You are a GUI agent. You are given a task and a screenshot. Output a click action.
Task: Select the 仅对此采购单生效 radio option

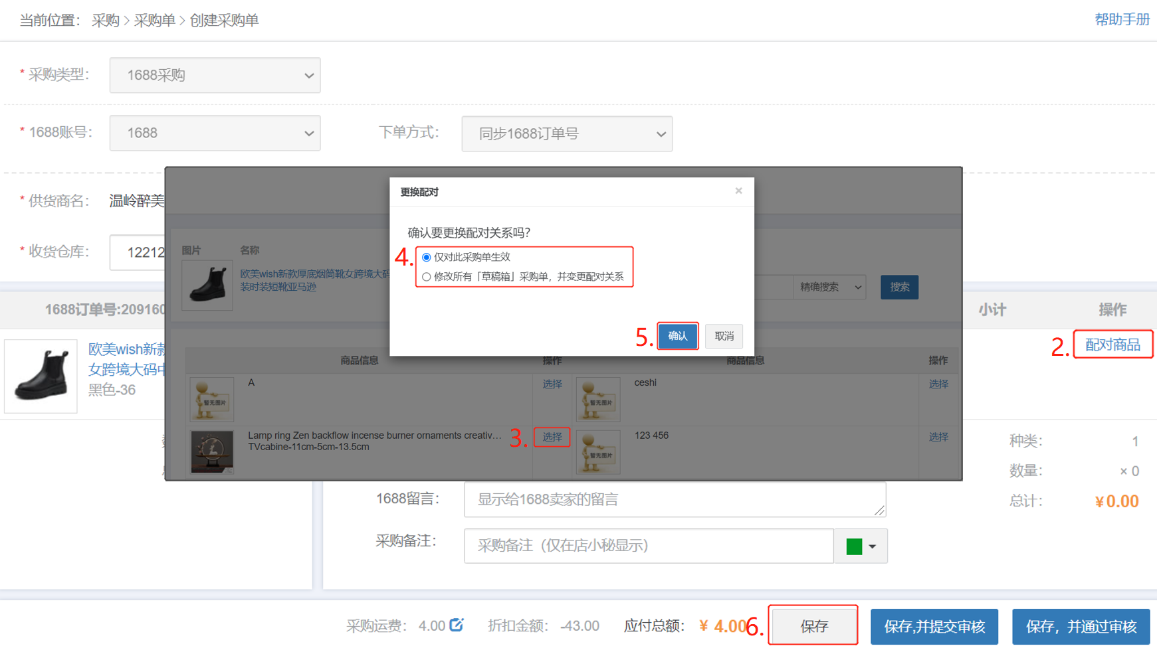tap(427, 258)
